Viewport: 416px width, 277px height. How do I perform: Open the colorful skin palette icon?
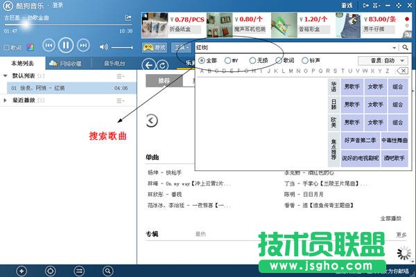coord(31,48)
